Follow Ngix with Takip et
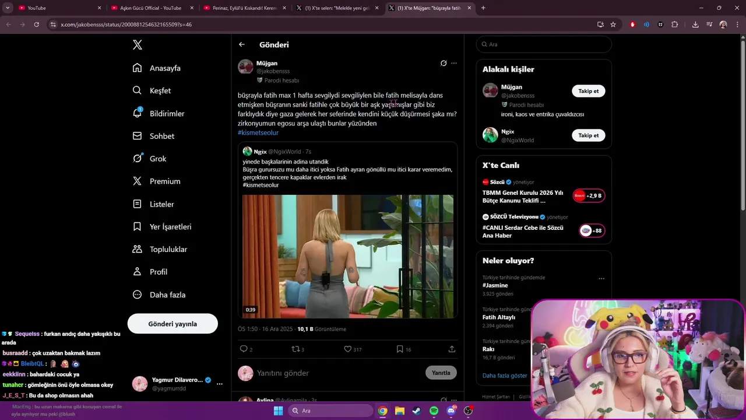Image resolution: width=746 pixels, height=420 pixels. pyautogui.click(x=589, y=135)
